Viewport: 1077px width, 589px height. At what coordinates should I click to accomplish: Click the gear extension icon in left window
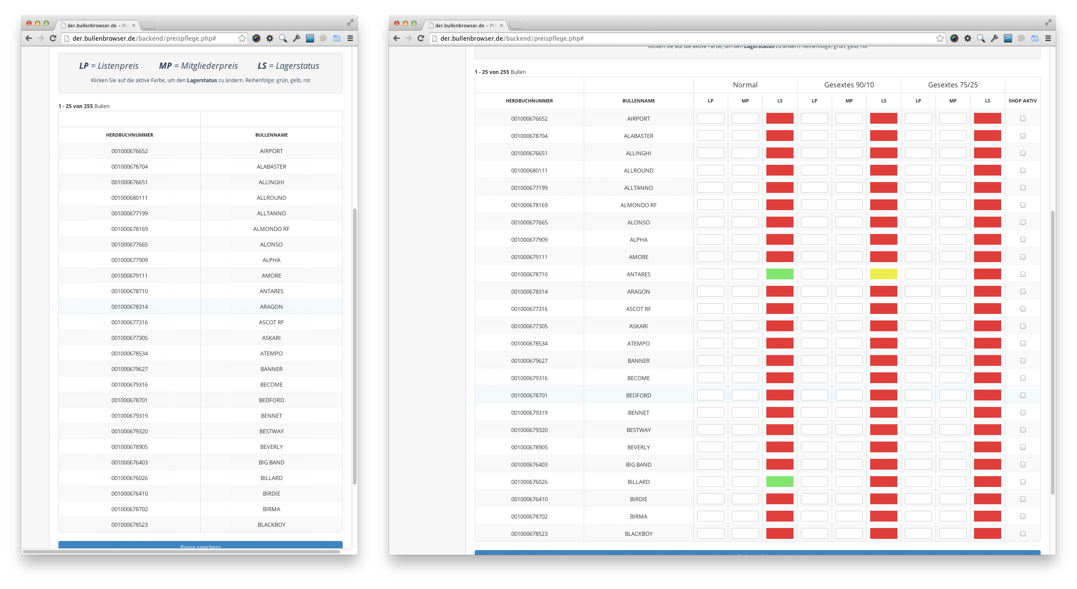[270, 38]
